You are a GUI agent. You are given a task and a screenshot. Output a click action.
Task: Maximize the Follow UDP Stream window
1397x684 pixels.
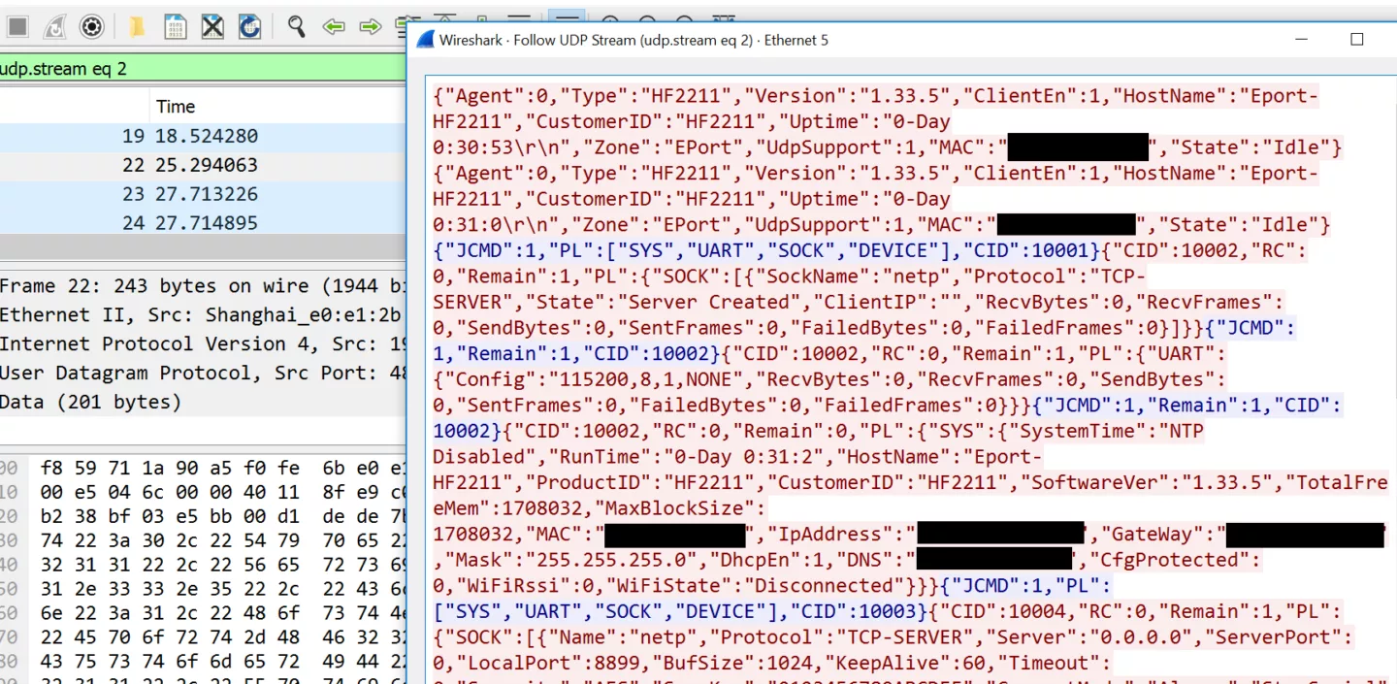(1356, 40)
